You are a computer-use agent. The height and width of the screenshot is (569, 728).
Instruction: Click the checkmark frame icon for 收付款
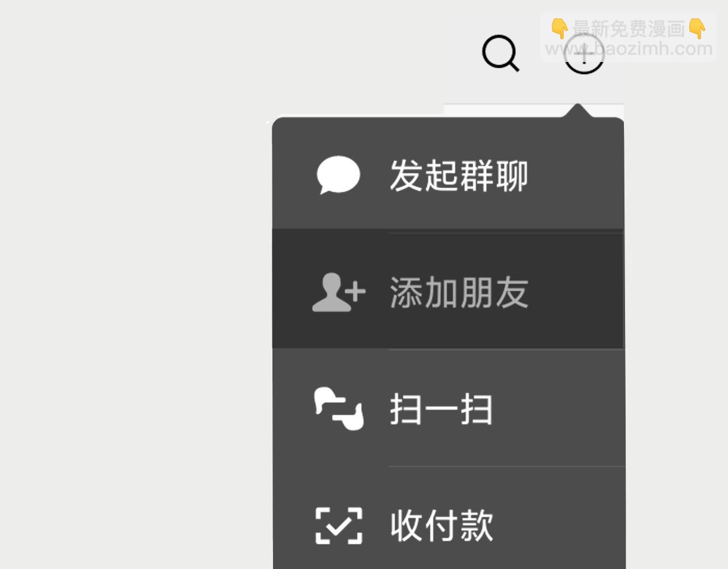click(339, 525)
